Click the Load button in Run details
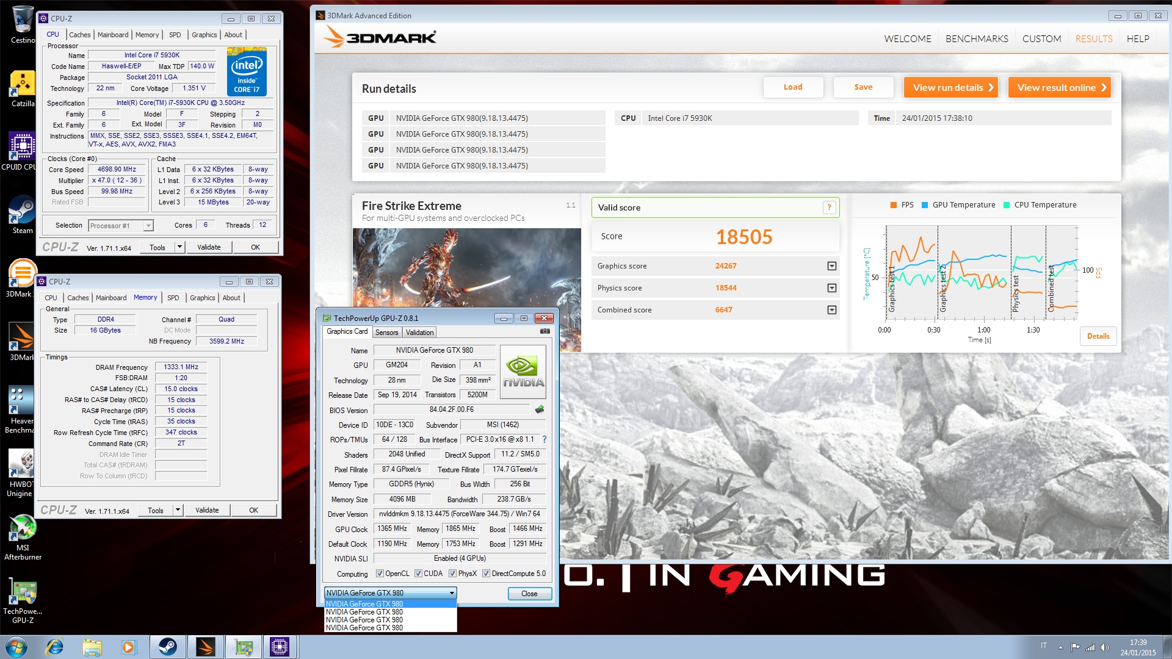1172x659 pixels. (793, 87)
